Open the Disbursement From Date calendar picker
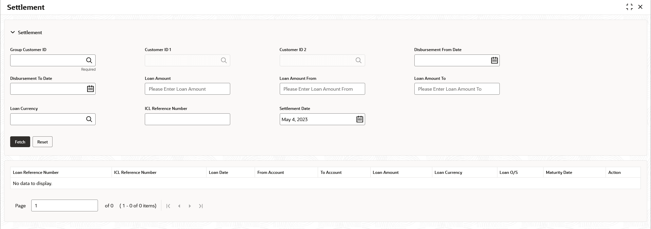651x229 pixels. click(494, 61)
